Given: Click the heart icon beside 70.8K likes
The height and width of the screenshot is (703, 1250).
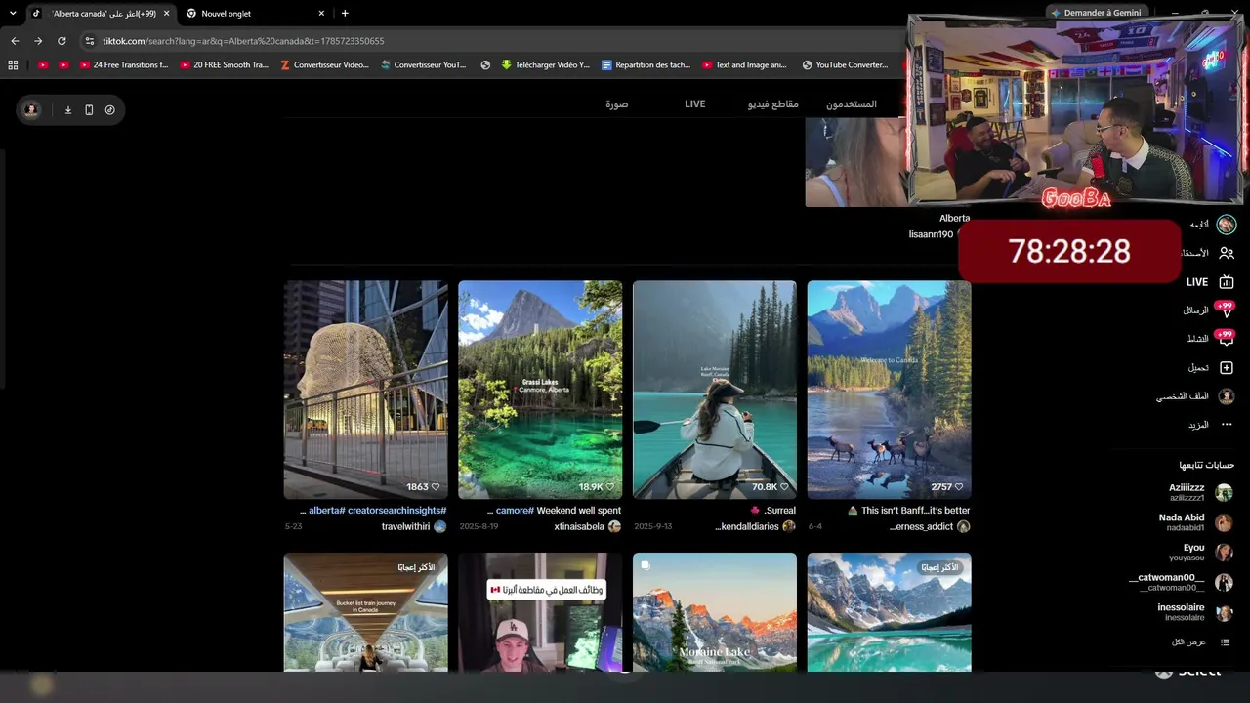Looking at the screenshot, I should tap(784, 487).
